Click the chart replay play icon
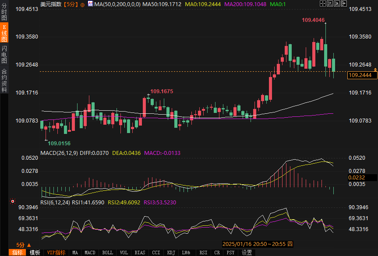 [x=336, y=4]
